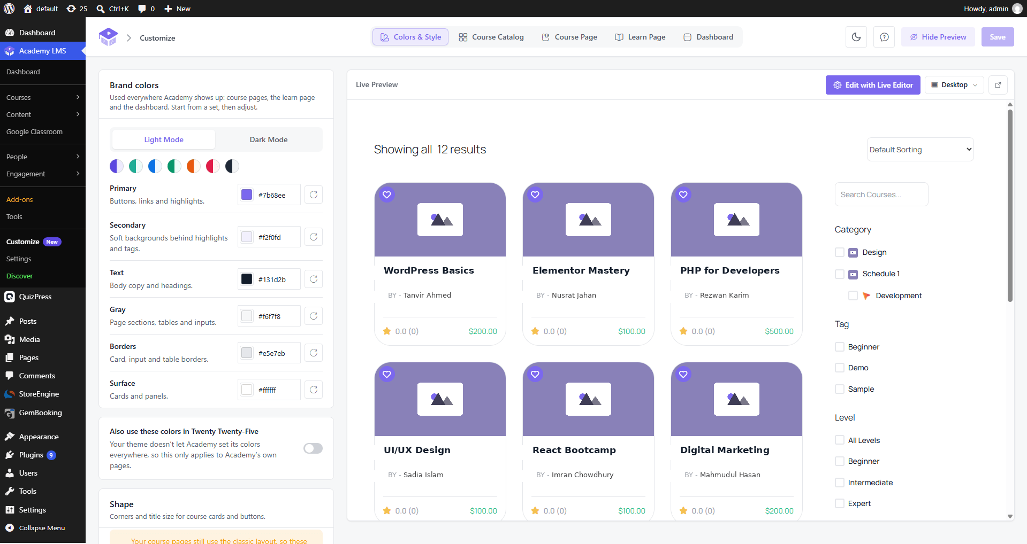This screenshot has height=544, width=1027.
Task: Reset the Primary color value
Action: 314,195
